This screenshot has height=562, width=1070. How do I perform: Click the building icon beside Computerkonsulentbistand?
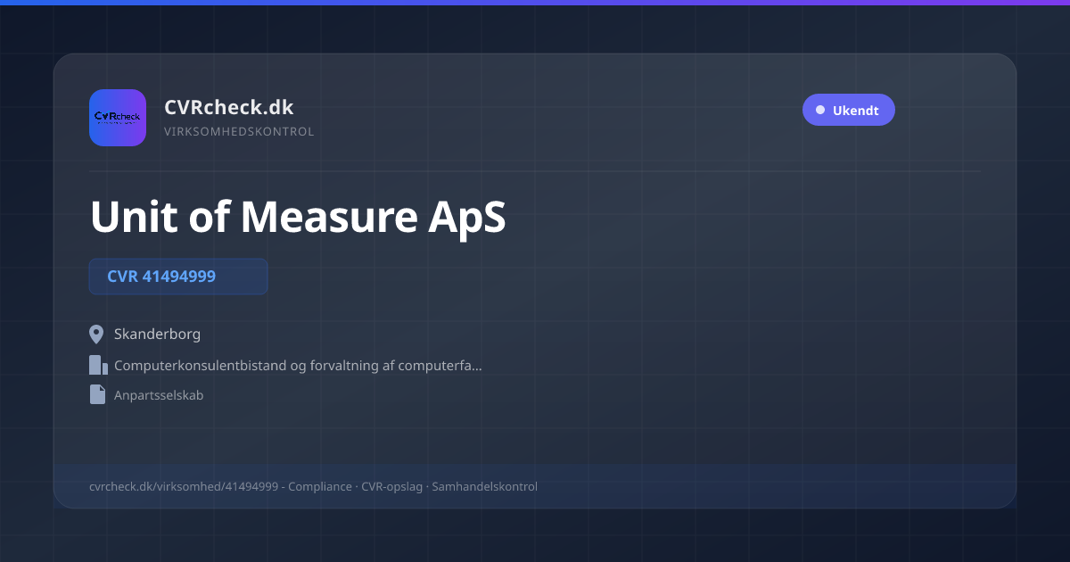coord(98,365)
